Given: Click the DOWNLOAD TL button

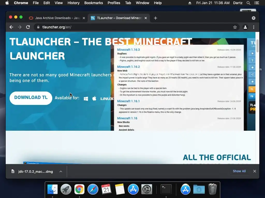Looking at the screenshot, I should [31, 98].
